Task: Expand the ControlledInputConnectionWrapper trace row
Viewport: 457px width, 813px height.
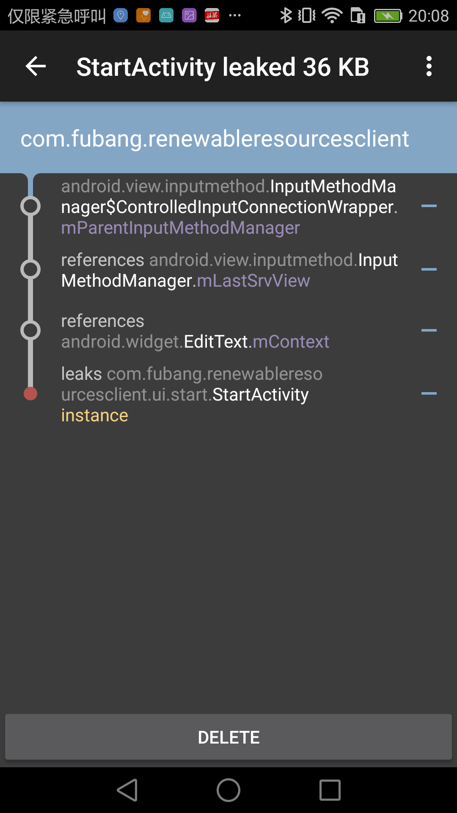Action: (429, 206)
